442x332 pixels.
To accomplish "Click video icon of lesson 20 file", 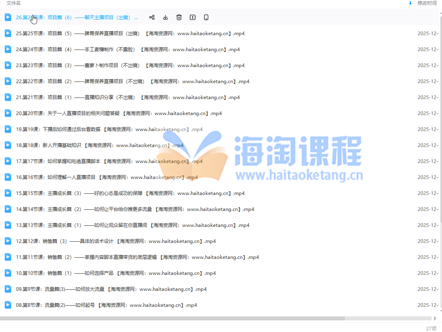I will (x=8, y=113).
